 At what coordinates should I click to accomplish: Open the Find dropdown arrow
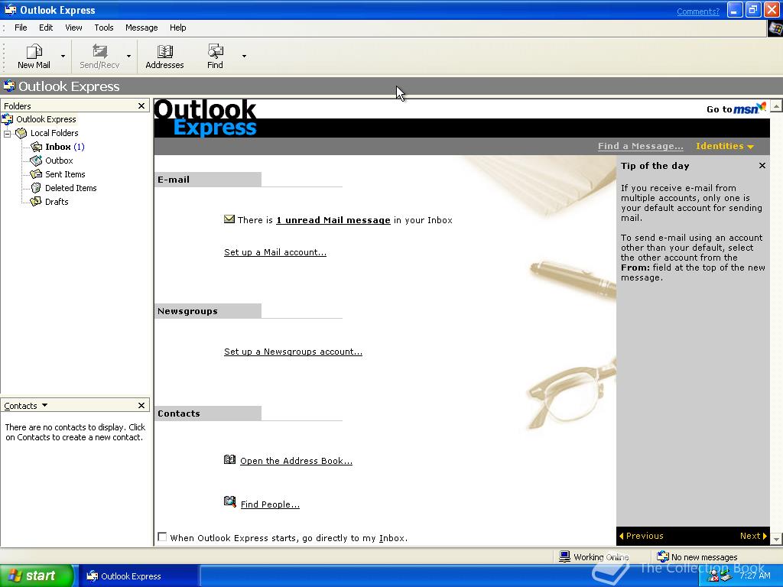[x=244, y=56]
